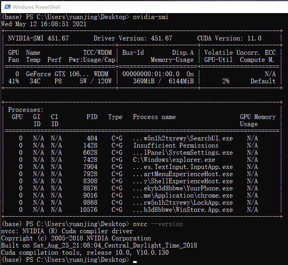Click the chrome.exe process name
This screenshot has width=288, height=265.
(183, 196)
